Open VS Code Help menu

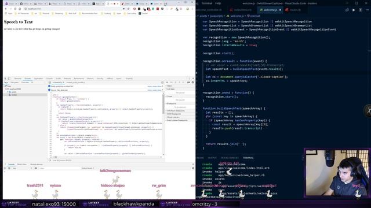pos(218,3)
